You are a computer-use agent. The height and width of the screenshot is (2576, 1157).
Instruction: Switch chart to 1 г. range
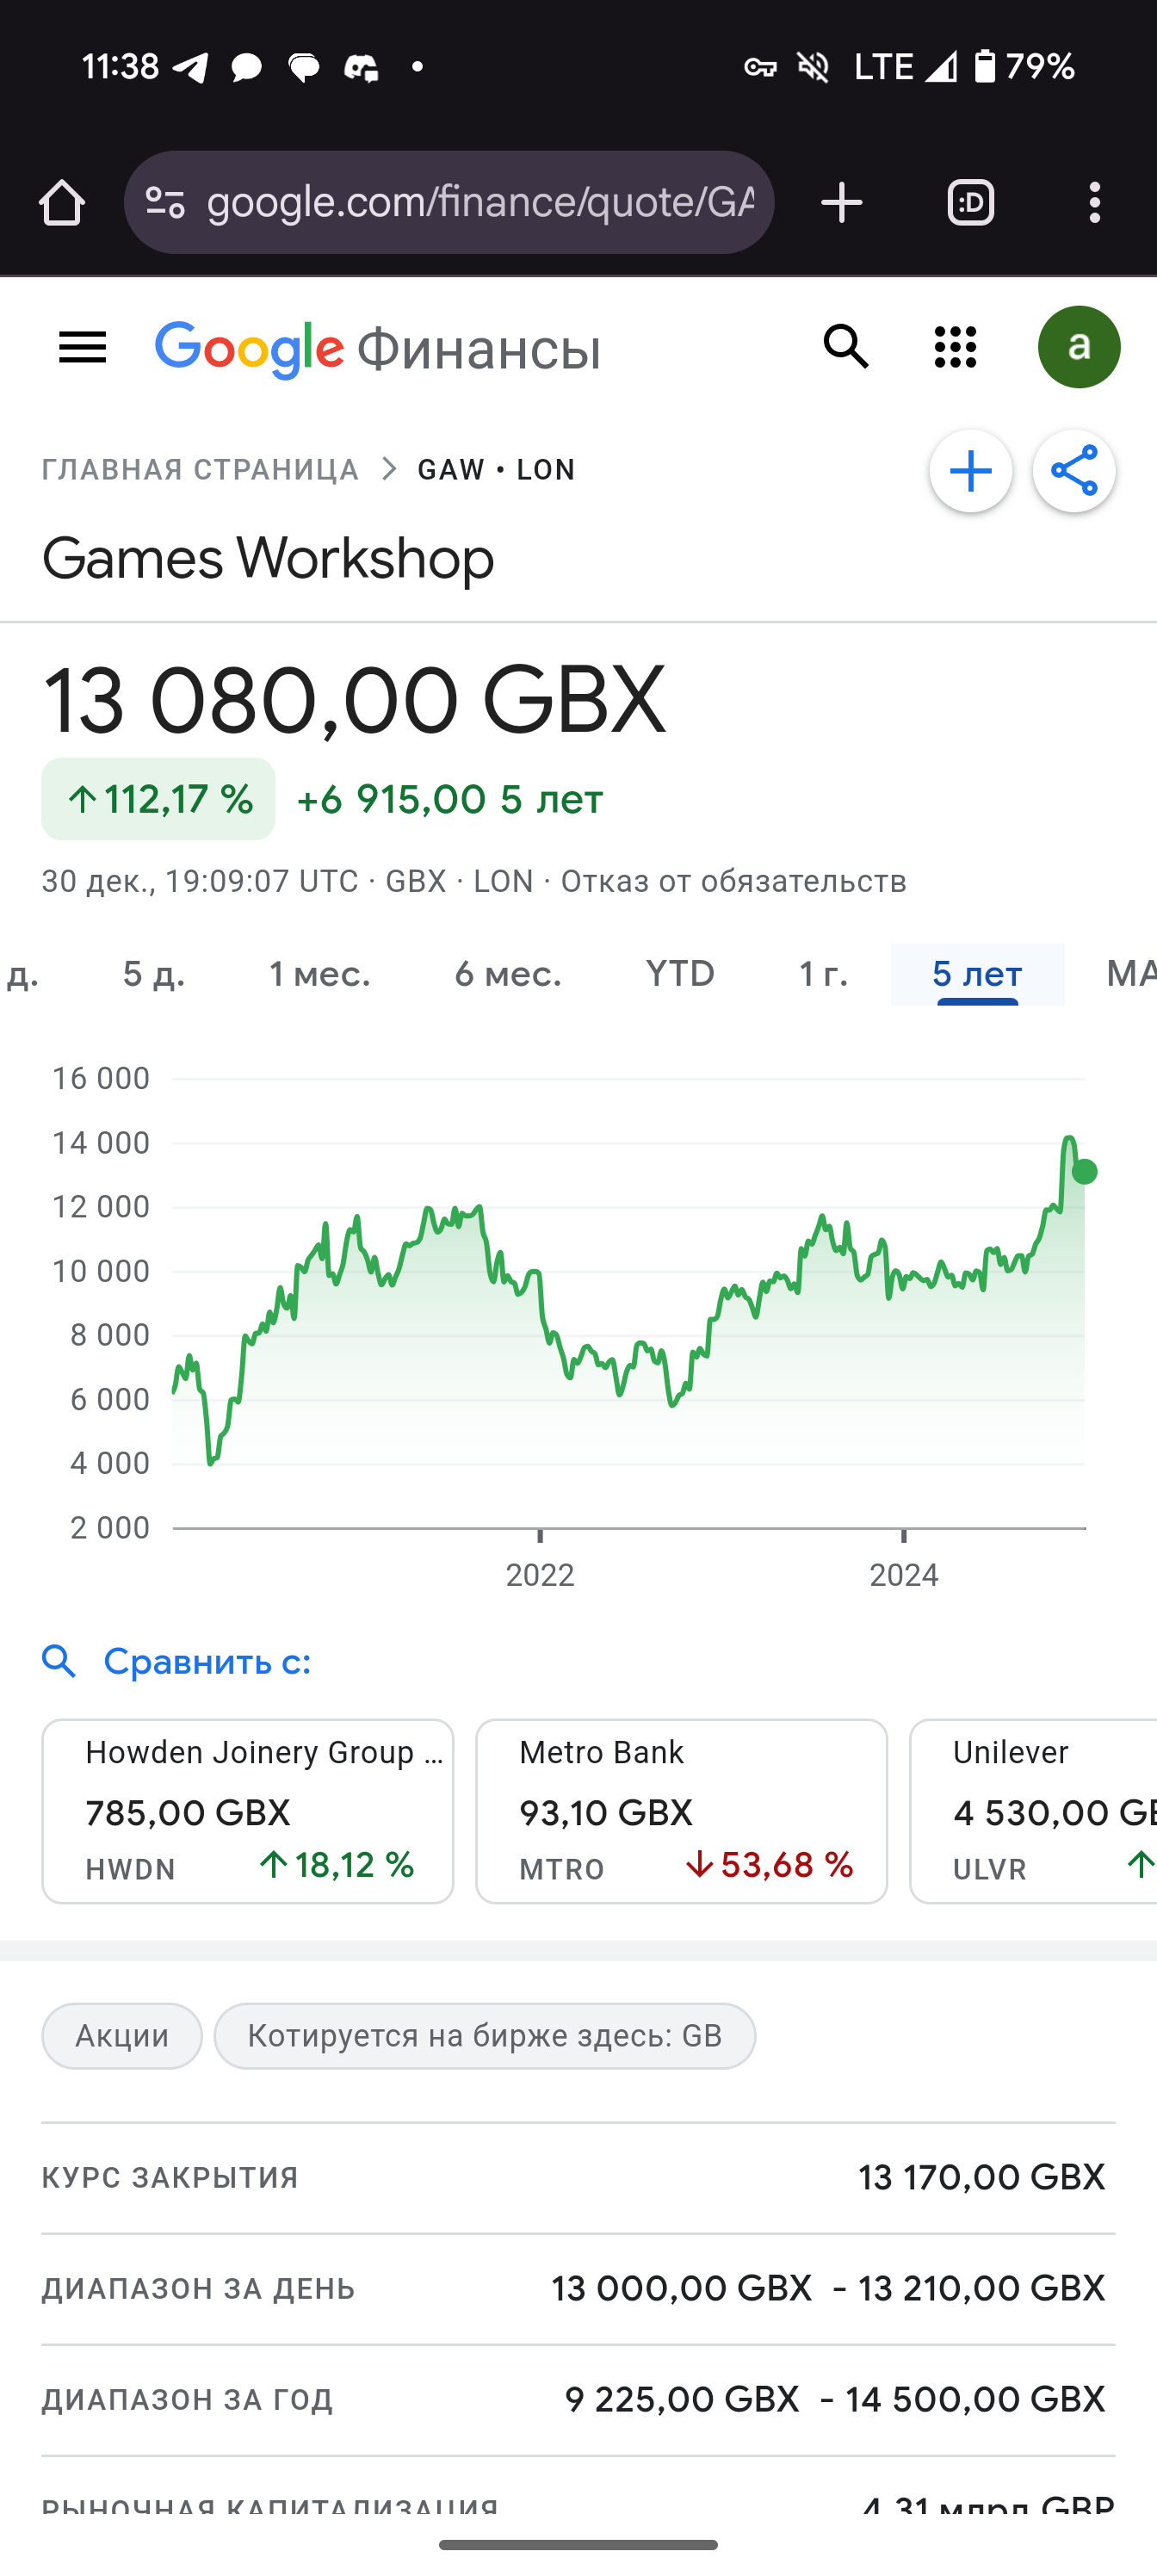tap(823, 974)
